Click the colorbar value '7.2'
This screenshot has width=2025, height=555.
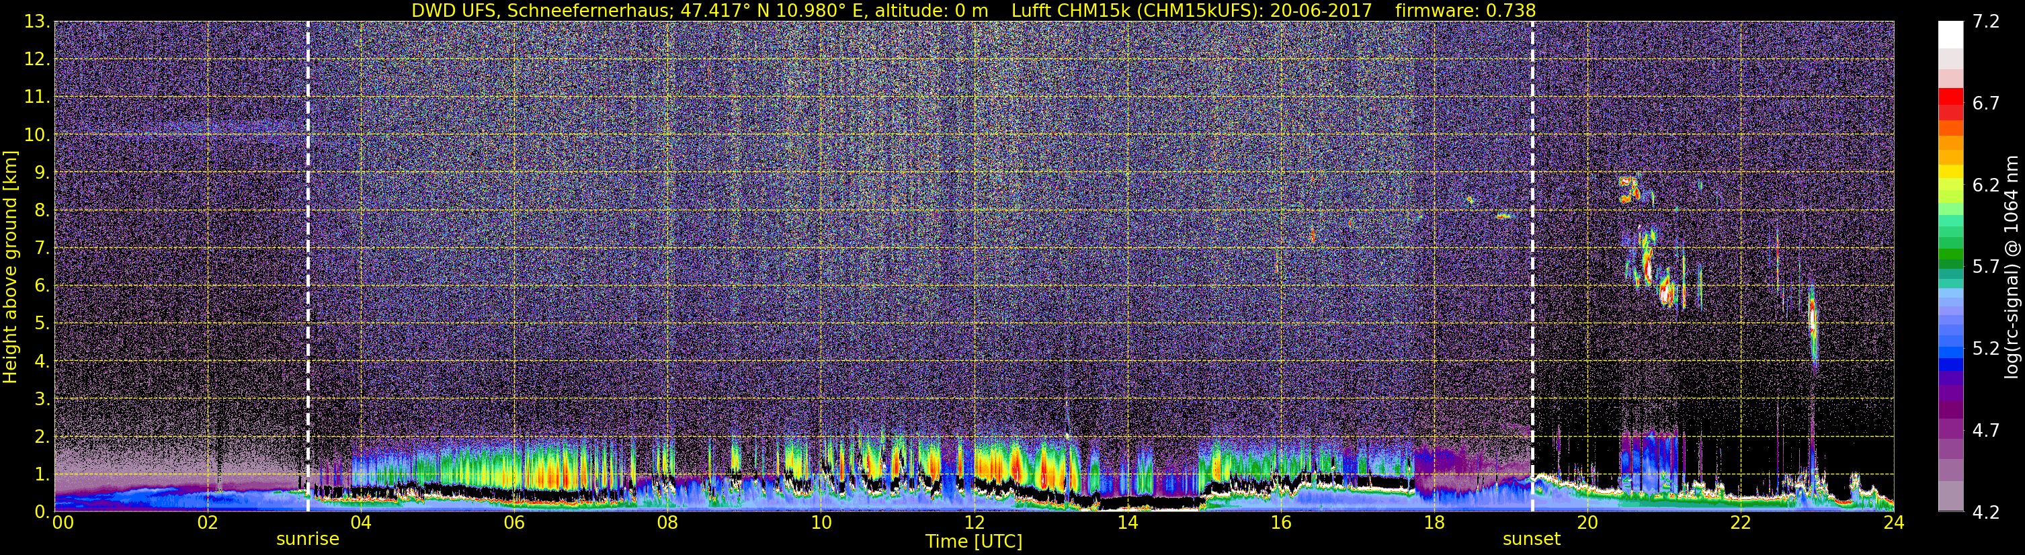(1985, 22)
